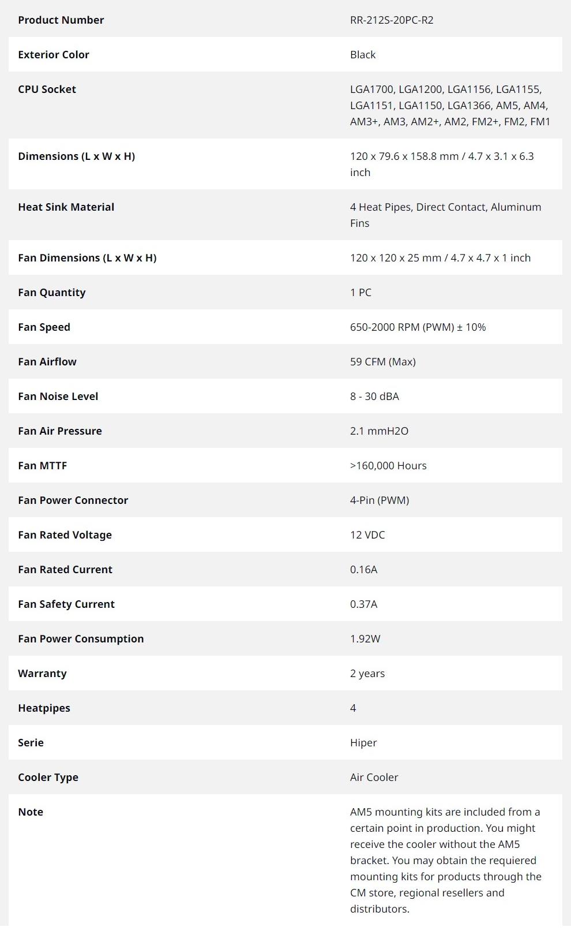Click the Fan Quantity value 1 PC
This screenshot has width=571, height=942.
pos(360,293)
